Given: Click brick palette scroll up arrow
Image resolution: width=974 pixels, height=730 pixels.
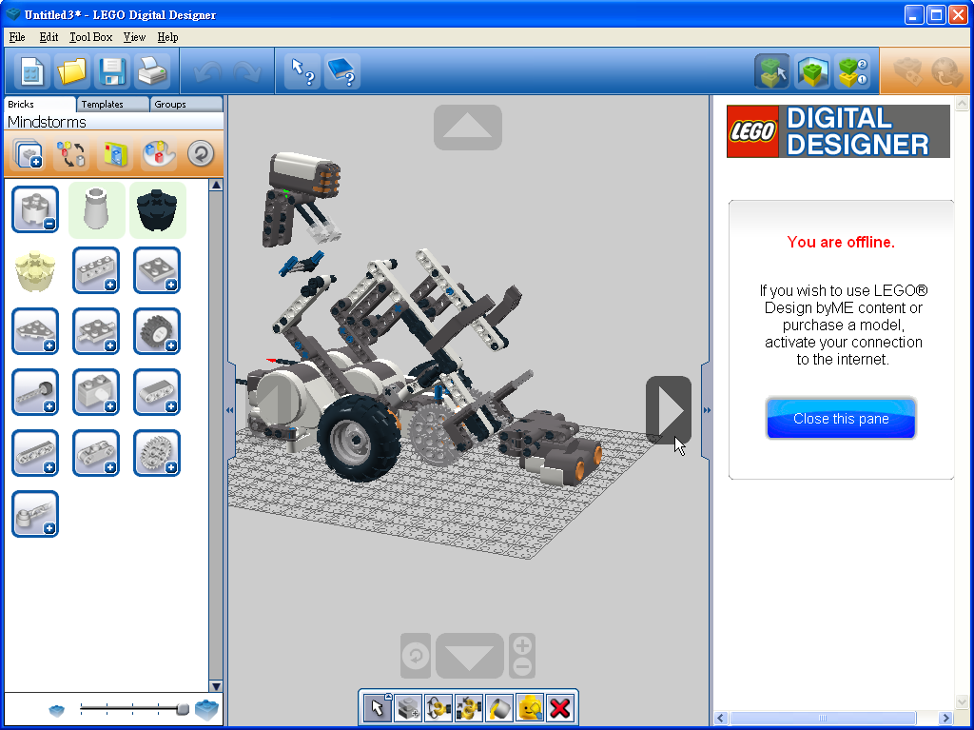Looking at the screenshot, I should point(216,185).
